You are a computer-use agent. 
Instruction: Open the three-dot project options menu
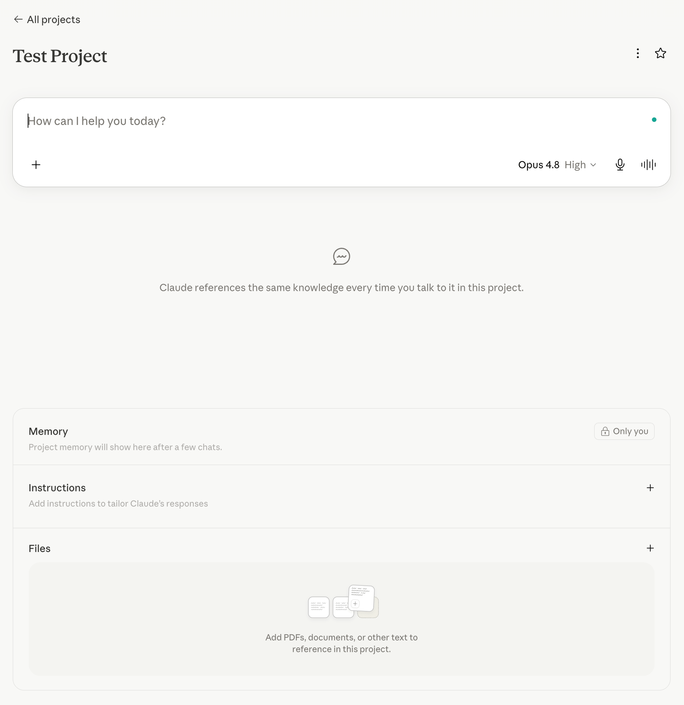[638, 53]
